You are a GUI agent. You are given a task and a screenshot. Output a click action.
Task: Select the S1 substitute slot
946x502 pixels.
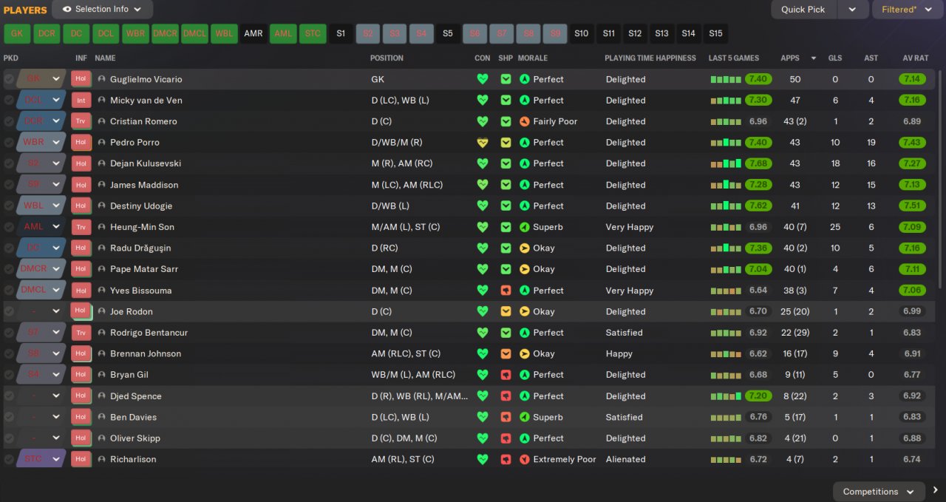point(341,34)
